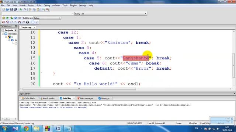Click the Build and run icon
The height and width of the screenshot is (132, 236).
pyautogui.click(x=11, y=18)
